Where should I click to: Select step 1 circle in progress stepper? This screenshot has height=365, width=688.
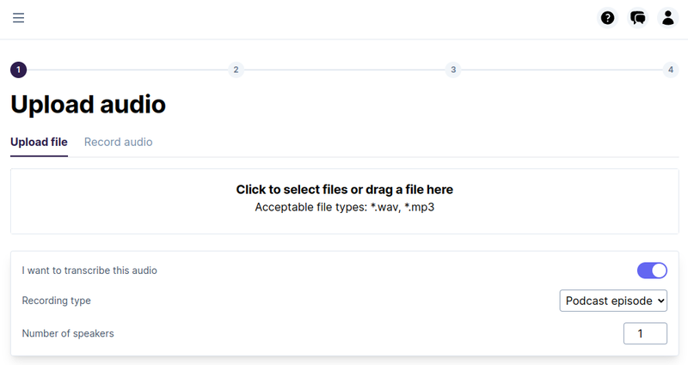pyautogui.click(x=18, y=70)
